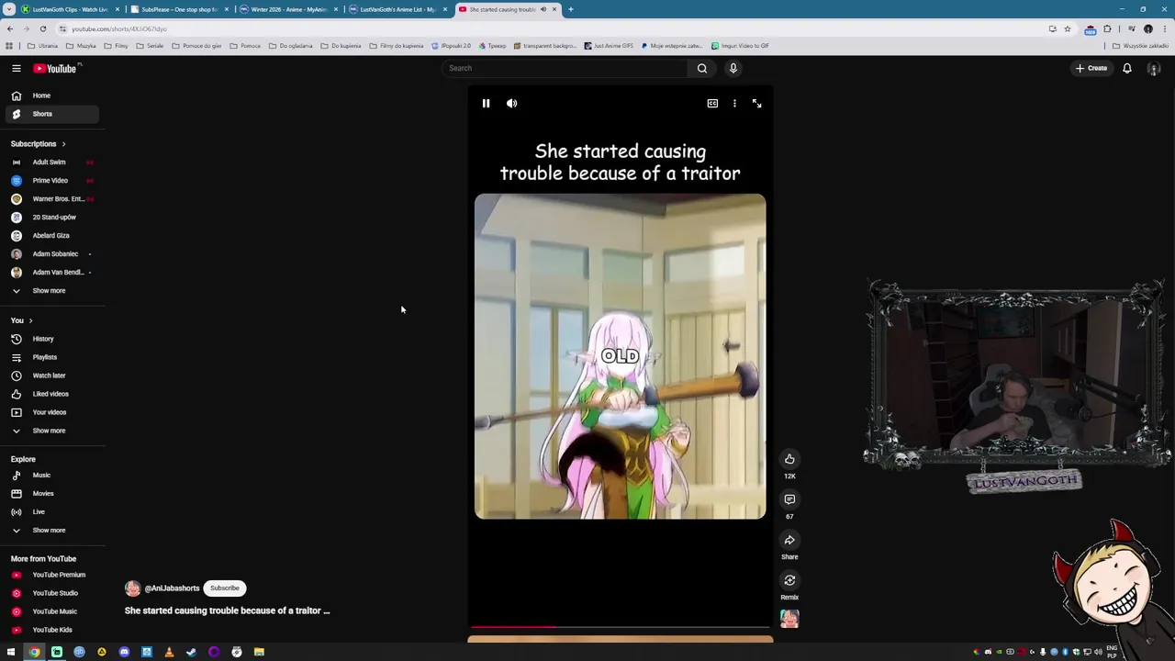Toggle closed captions on the Short

point(712,104)
